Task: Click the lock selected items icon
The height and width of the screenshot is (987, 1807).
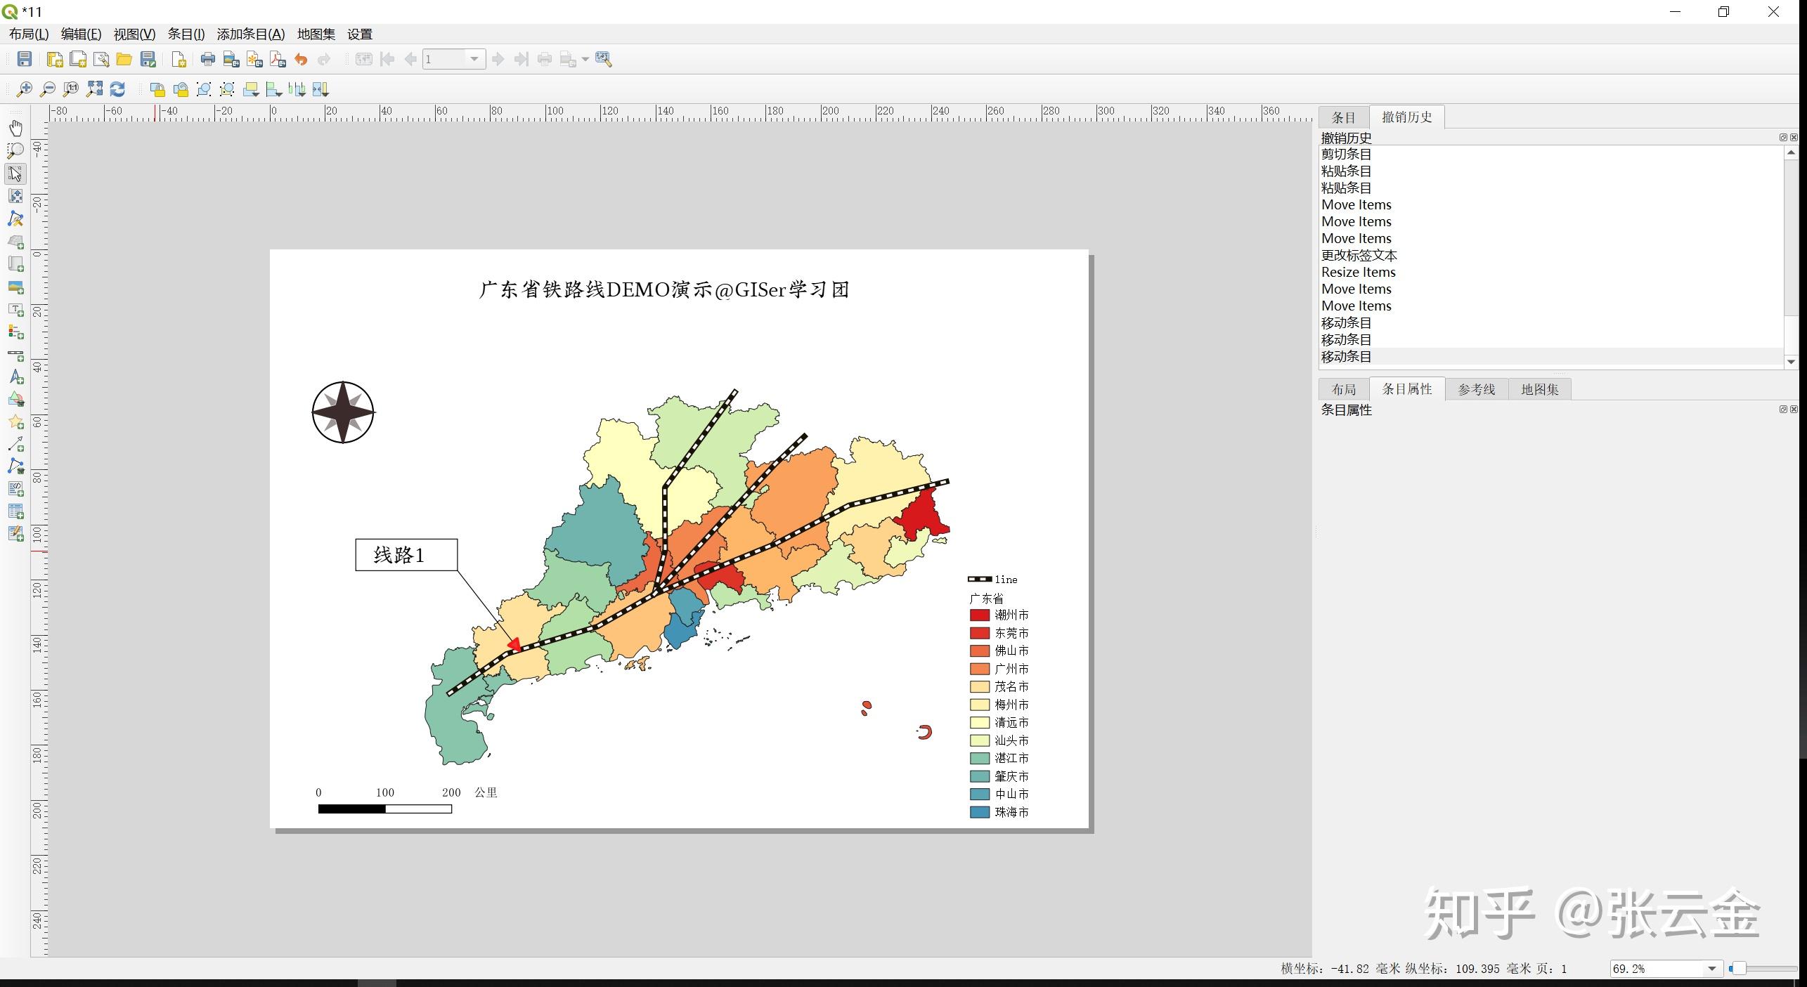Action: (157, 89)
